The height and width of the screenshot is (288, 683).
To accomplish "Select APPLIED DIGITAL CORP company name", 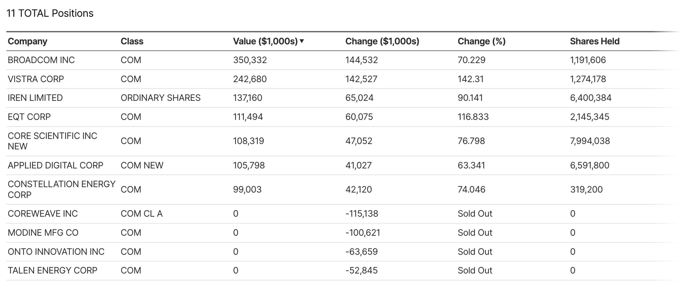I will [x=55, y=165].
